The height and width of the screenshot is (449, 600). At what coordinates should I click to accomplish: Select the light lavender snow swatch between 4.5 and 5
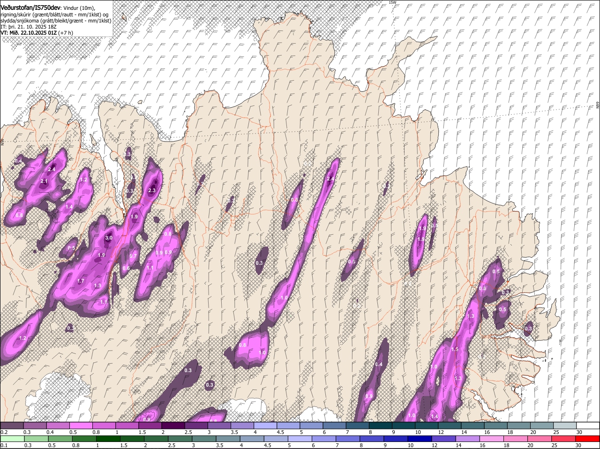pos(288,426)
